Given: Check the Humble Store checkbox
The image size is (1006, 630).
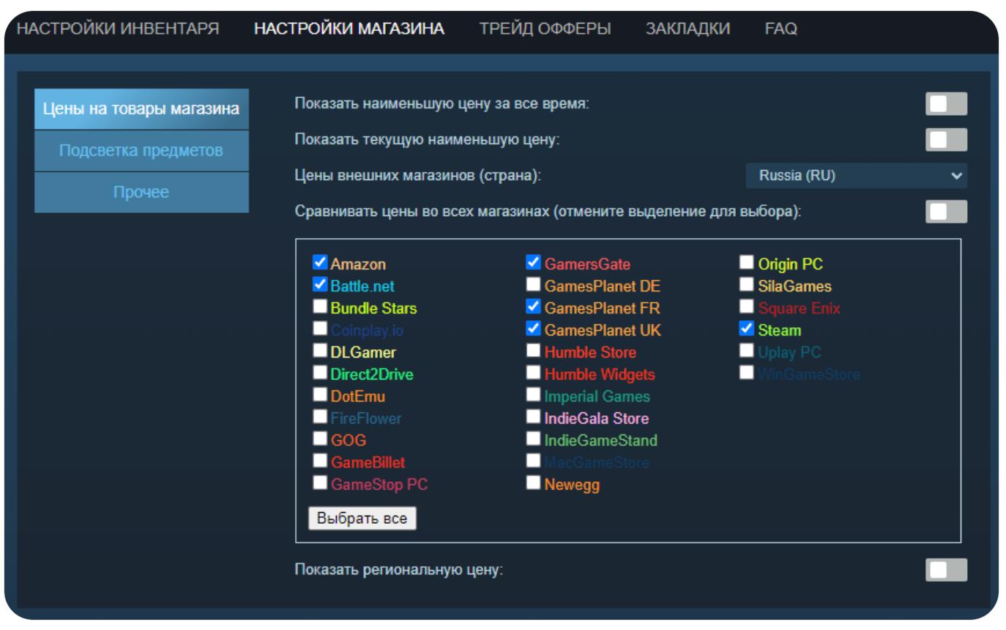Looking at the screenshot, I should (534, 350).
